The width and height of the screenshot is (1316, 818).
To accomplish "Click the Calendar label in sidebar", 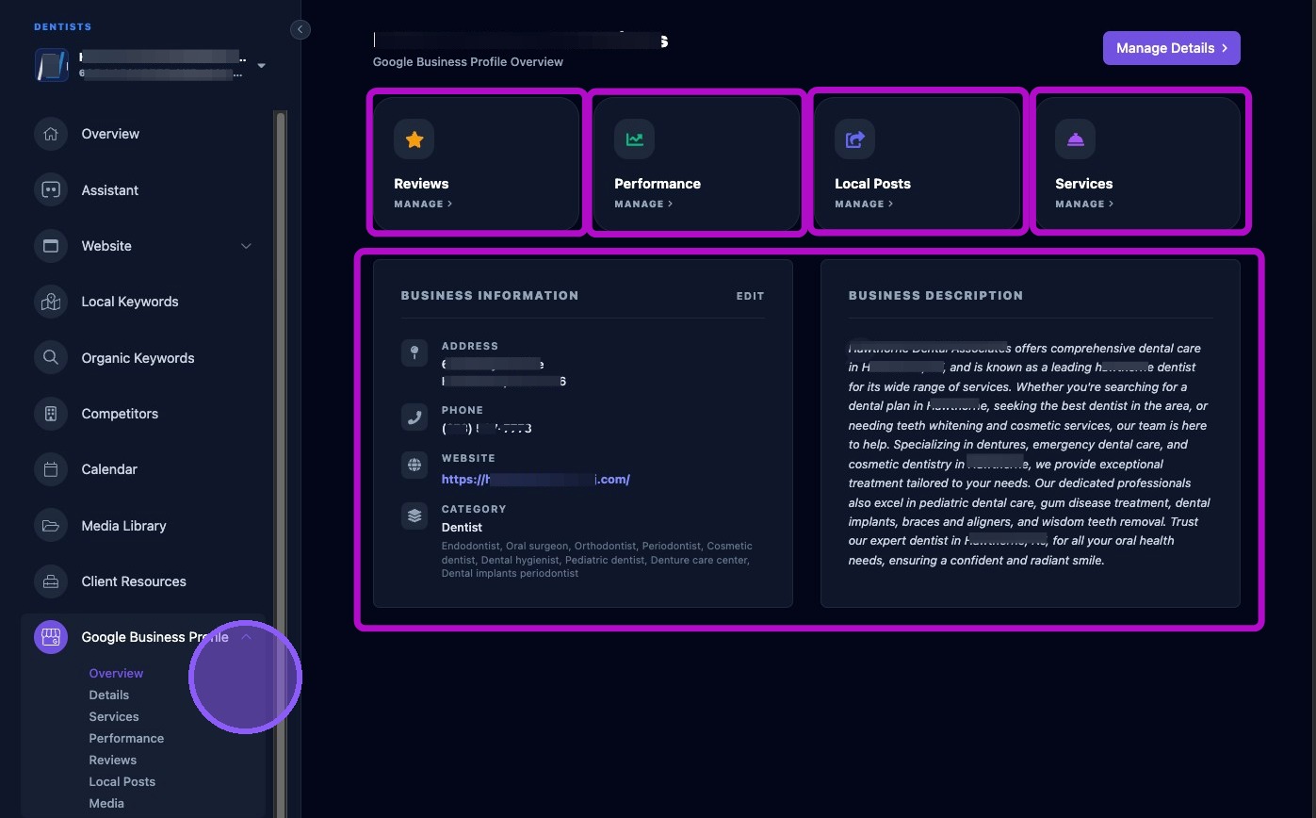I will 109,469.
